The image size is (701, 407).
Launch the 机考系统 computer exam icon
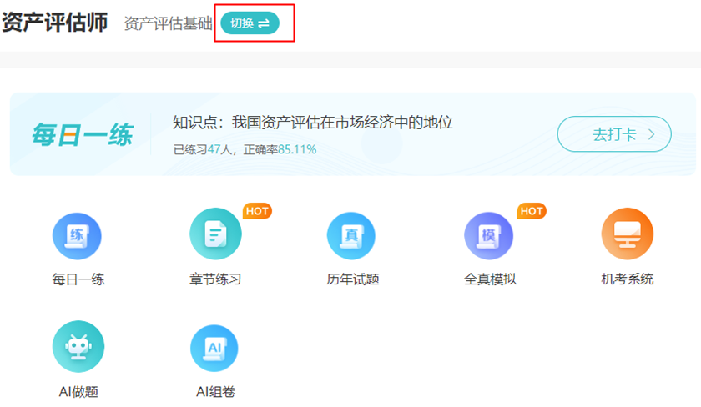point(628,234)
